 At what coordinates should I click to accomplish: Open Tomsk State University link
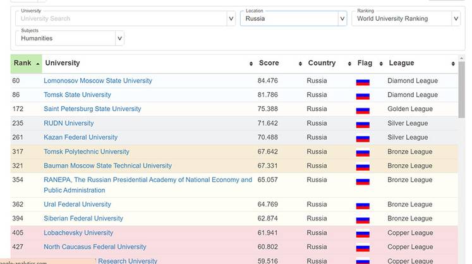coord(77,95)
